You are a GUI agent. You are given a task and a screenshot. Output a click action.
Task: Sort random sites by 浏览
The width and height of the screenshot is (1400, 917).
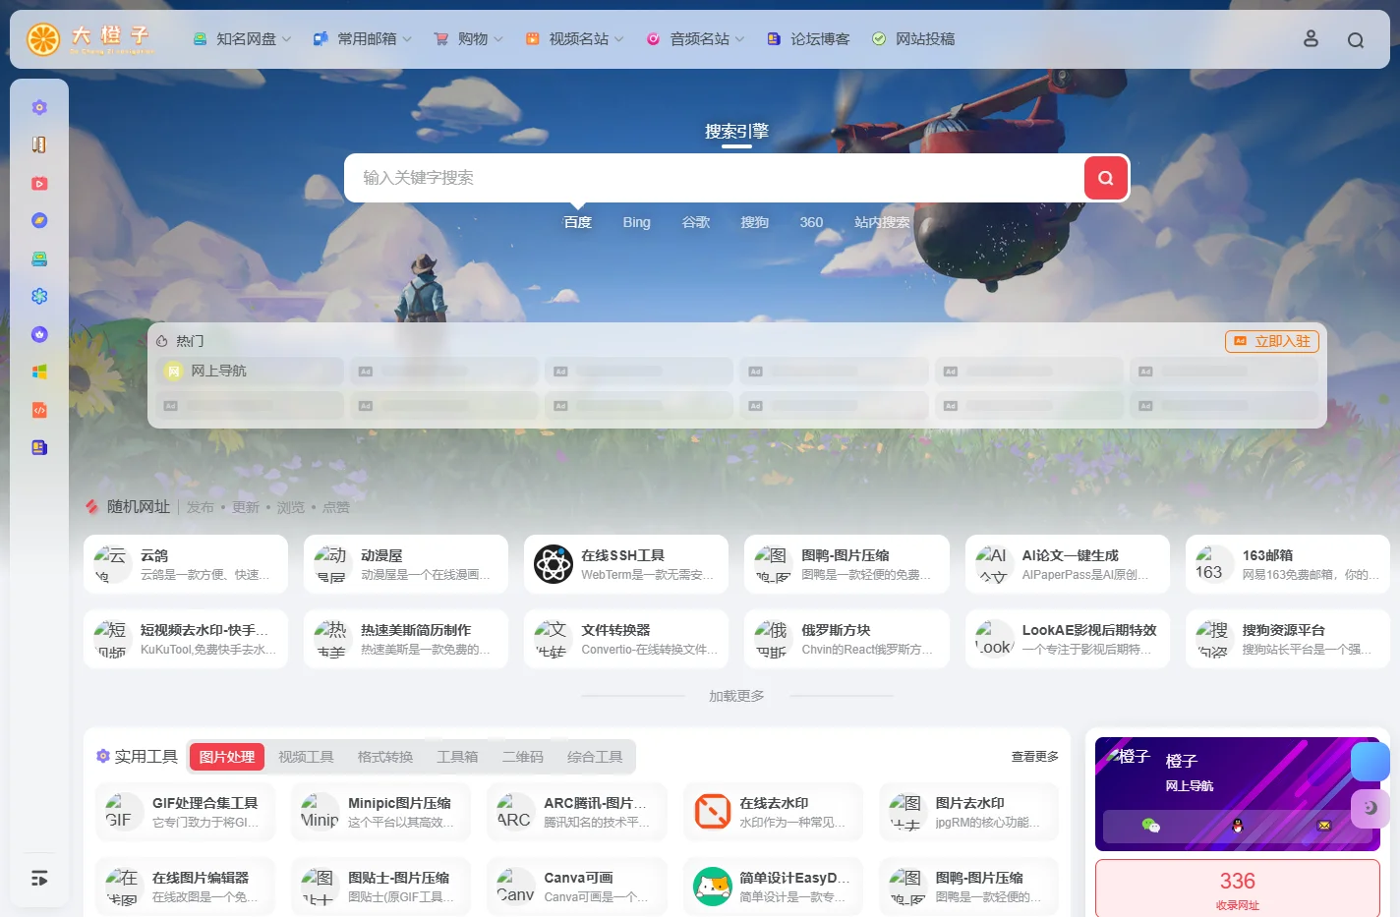tap(291, 507)
